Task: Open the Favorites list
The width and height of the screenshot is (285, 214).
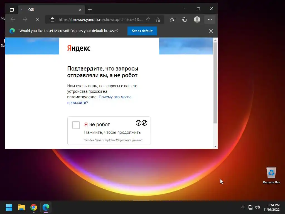Action: coord(172,20)
